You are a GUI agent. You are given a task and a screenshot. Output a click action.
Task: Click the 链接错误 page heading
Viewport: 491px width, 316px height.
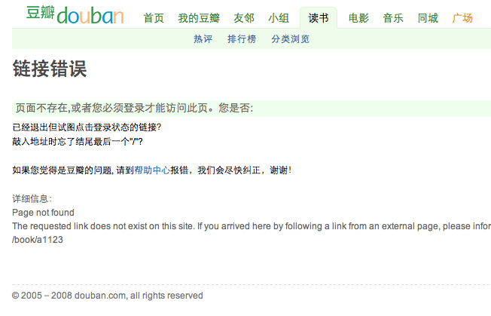(50, 69)
